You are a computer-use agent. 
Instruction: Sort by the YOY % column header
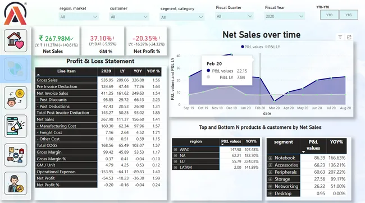(153, 71)
